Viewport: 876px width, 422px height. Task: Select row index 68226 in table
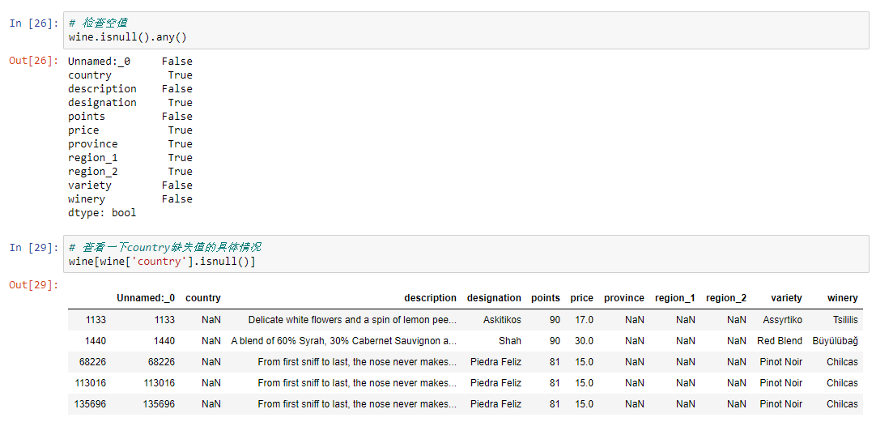pos(93,361)
